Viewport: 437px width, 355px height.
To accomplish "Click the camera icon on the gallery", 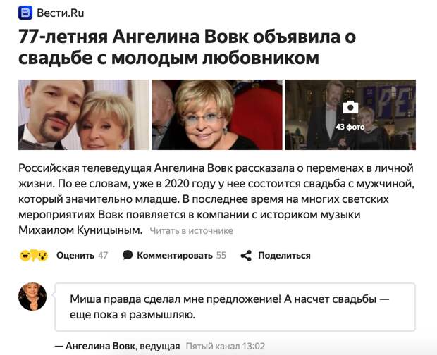I will click(x=350, y=108).
